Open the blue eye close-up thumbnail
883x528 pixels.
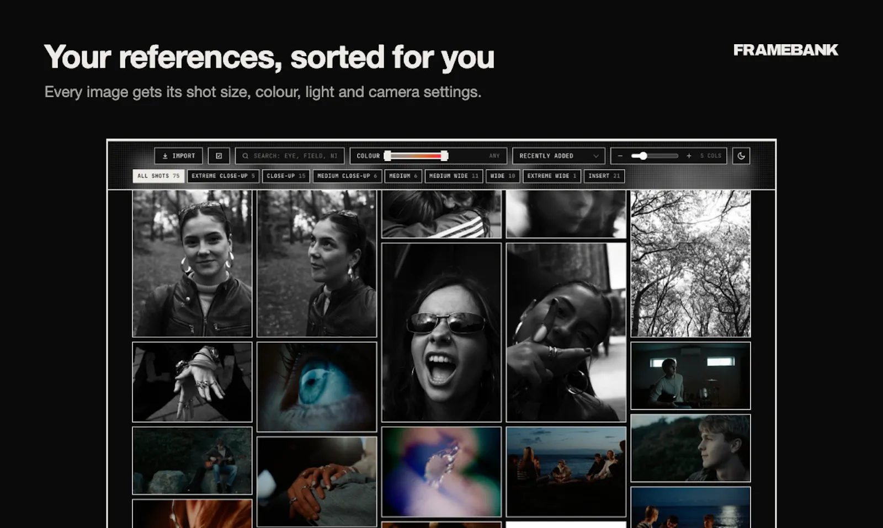pos(317,387)
